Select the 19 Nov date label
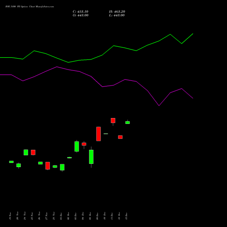 (10, 216)
